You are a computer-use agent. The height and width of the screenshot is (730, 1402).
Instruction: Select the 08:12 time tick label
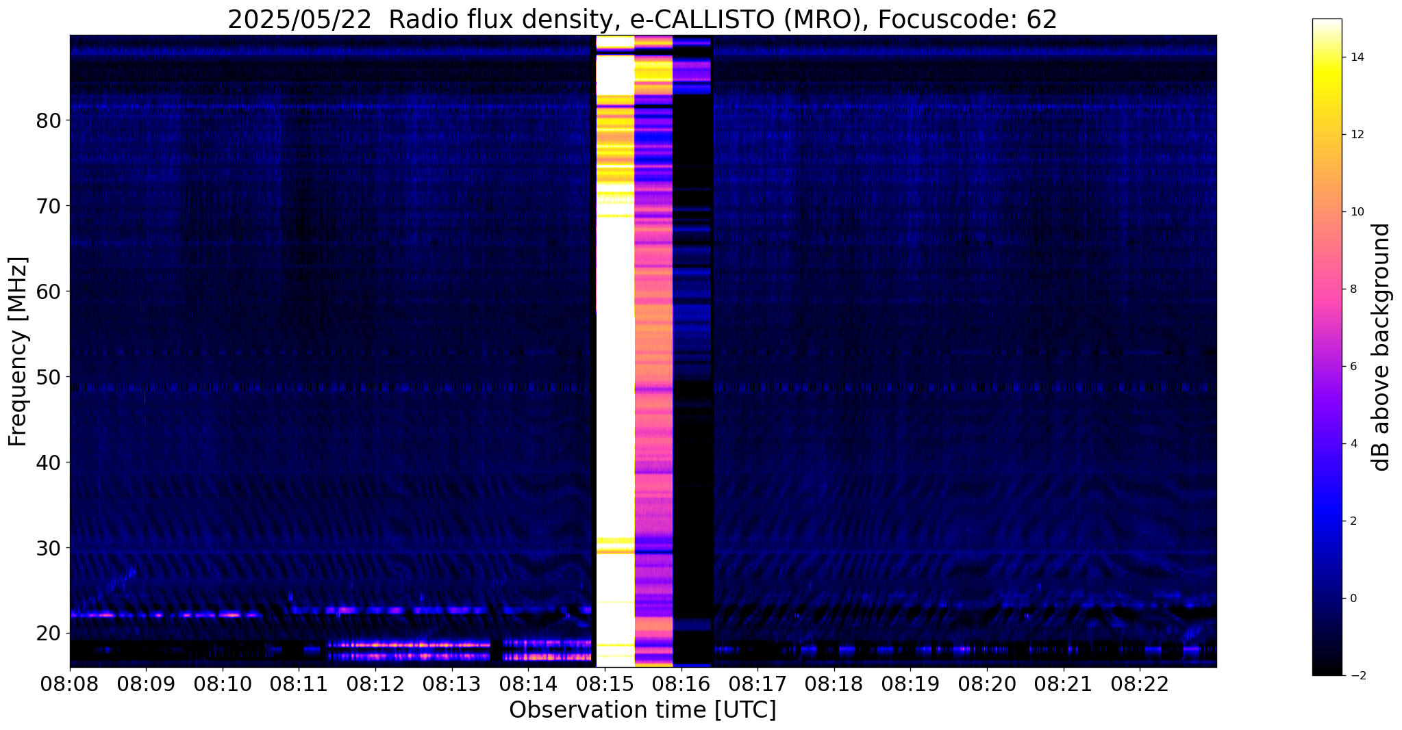[x=375, y=683]
